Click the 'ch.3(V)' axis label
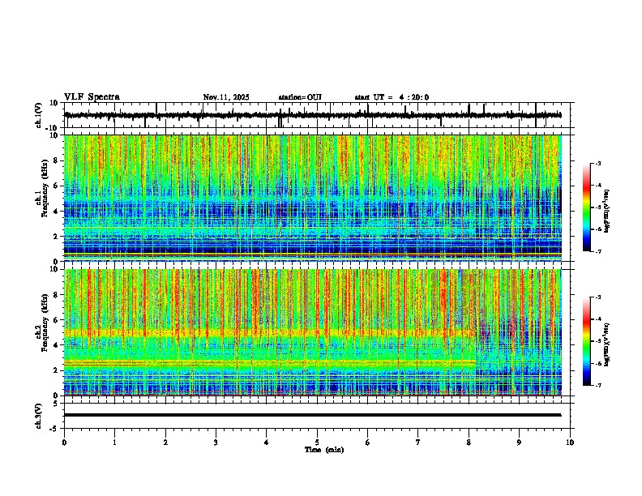The image size is (642, 496). tap(39, 416)
